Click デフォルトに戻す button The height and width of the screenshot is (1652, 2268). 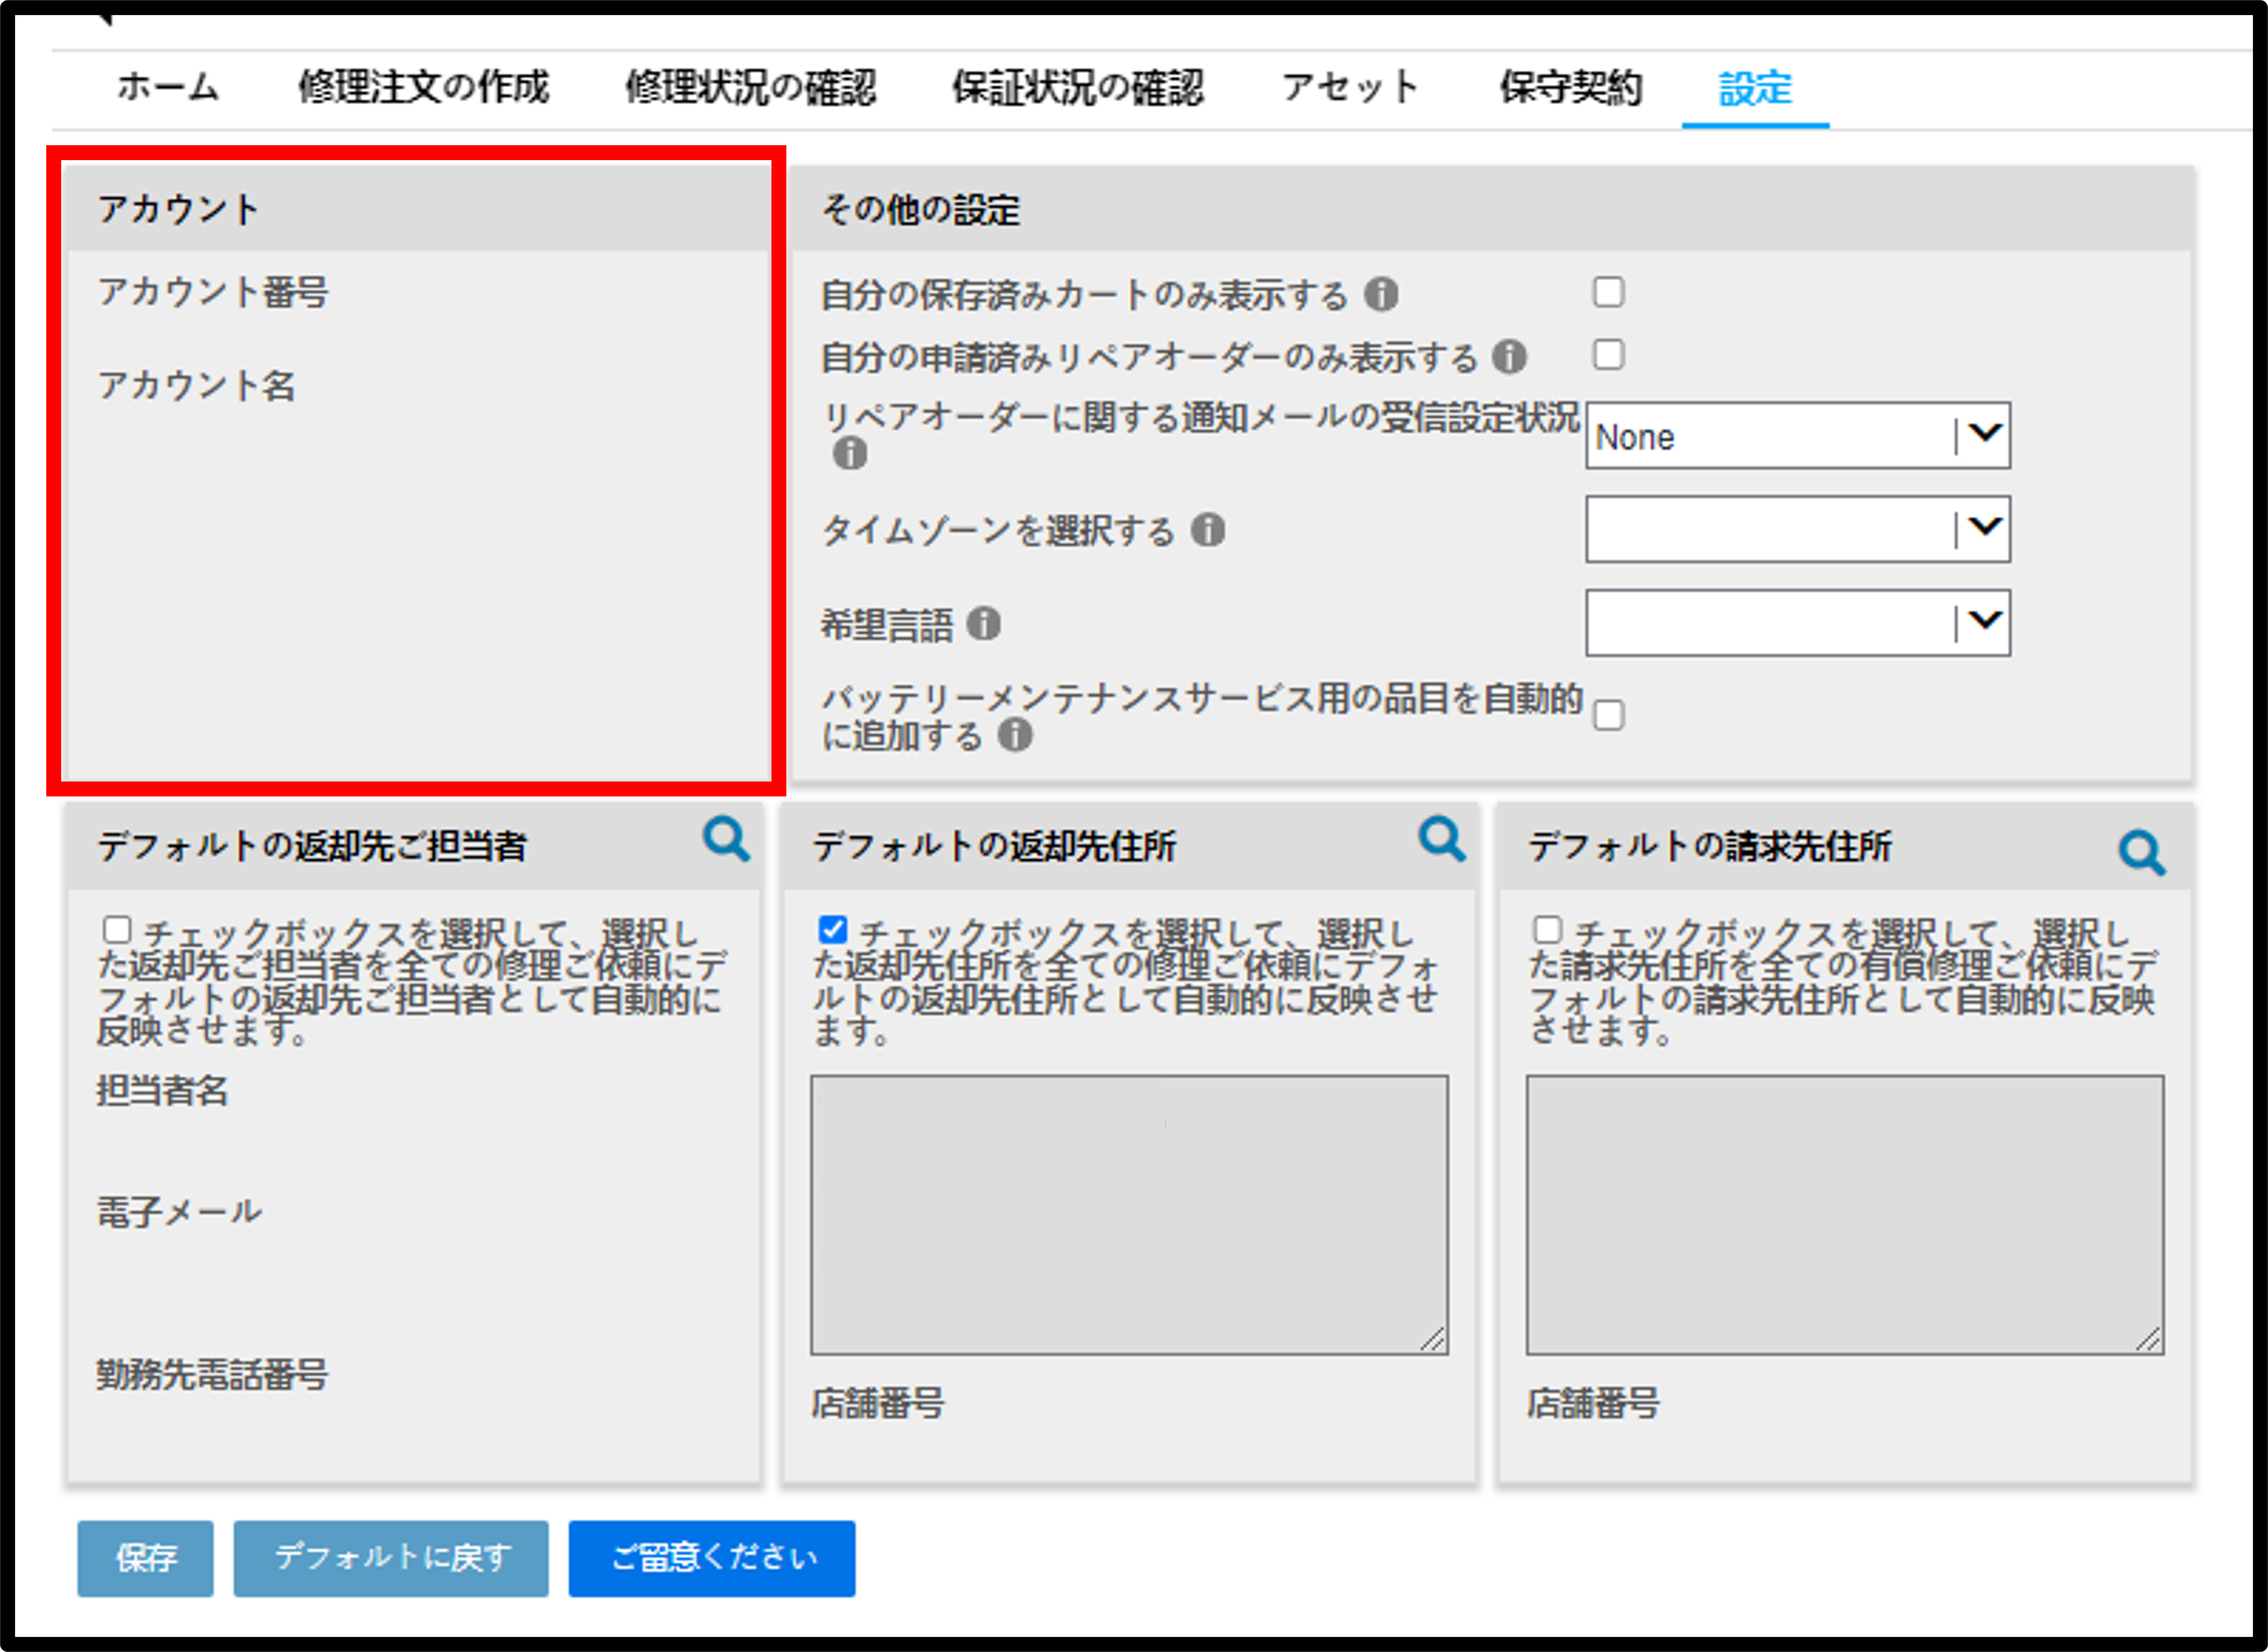[x=391, y=1558]
